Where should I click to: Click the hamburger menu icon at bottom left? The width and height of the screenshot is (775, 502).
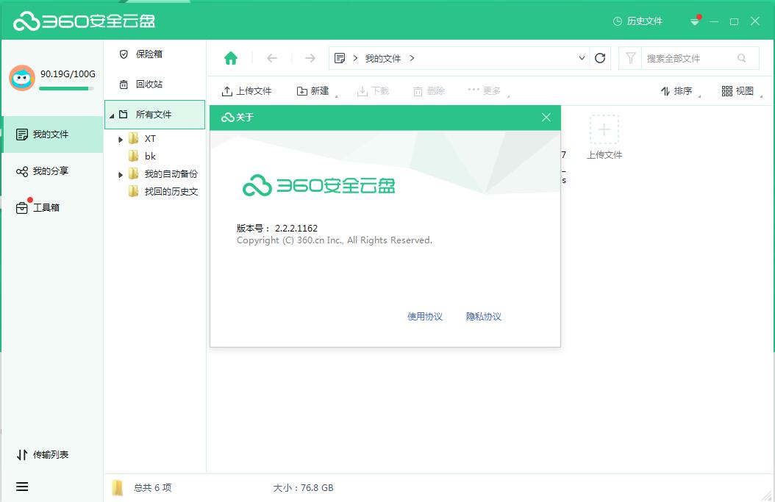pos(22,487)
